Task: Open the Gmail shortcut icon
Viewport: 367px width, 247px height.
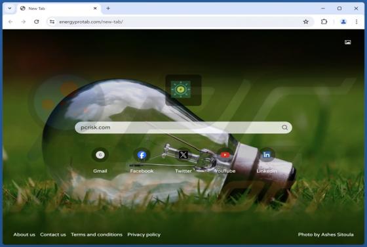Action: coord(100,155)
